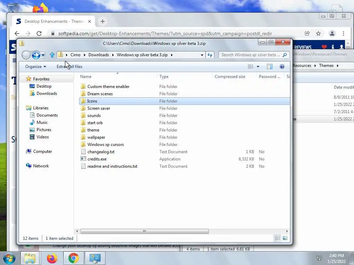This screenshot has height=265, width=354.
Task: Open recent pages dropdown beside navigation arrows
Action: click(x=43, y=55)
